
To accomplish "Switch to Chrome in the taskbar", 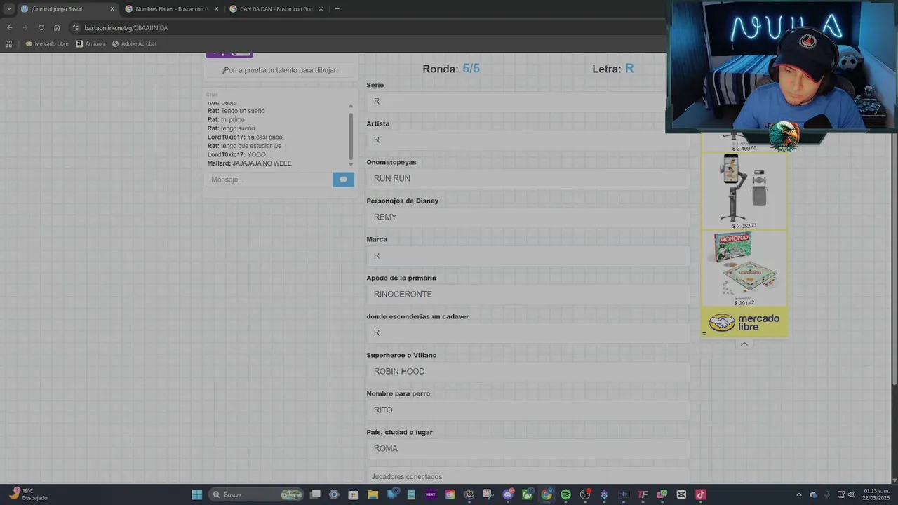I will (x=546, y=494).
